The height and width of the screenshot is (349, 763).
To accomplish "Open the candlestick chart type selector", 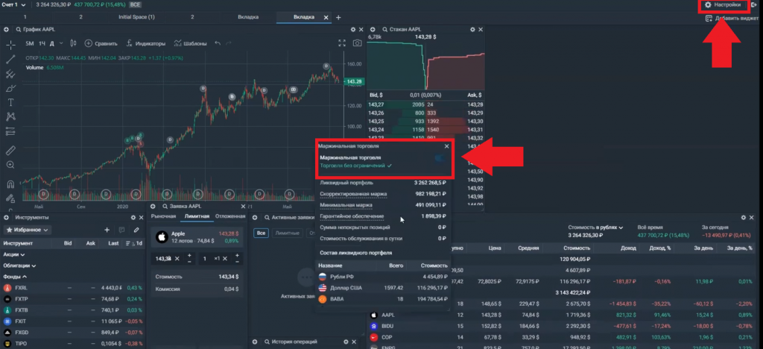I will click(74, 43).
